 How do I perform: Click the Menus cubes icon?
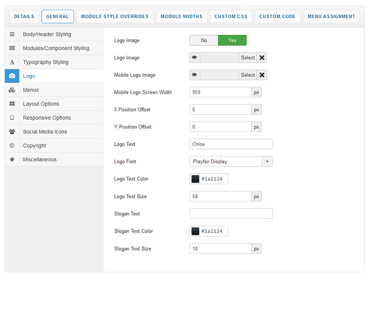(x=12, y=90)
